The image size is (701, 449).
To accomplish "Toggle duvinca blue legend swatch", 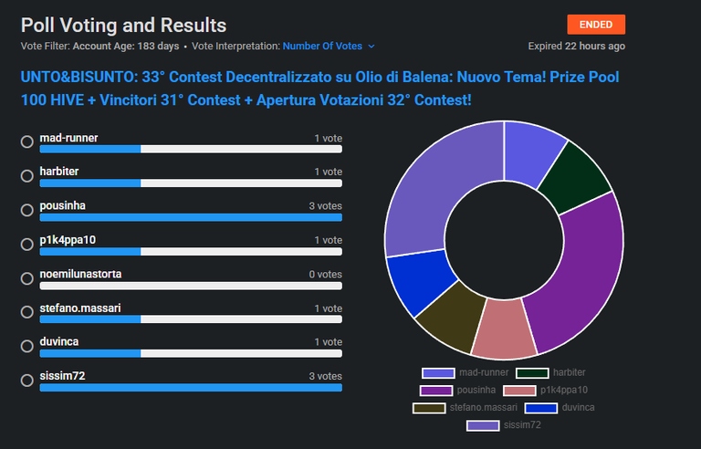I will pyautogui.click(x=541, y=408).
